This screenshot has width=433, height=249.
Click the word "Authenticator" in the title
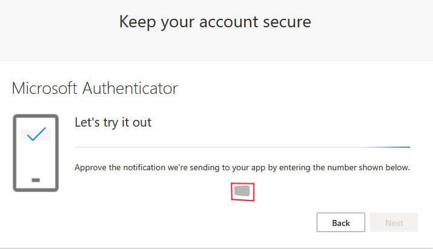(x=130, y=88)
